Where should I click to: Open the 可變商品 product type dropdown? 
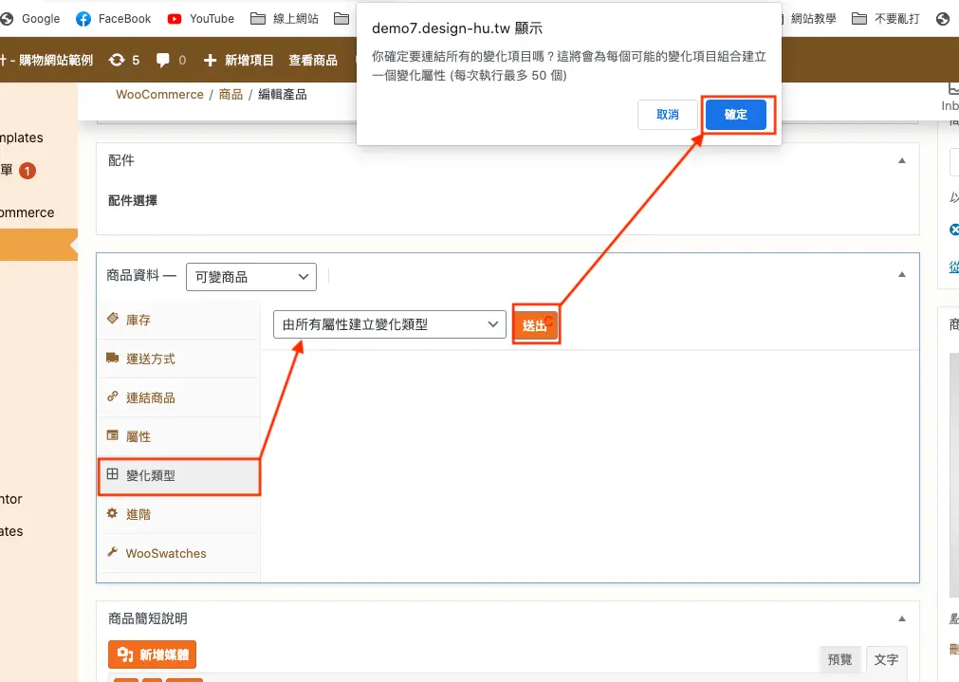pos(251,277)
